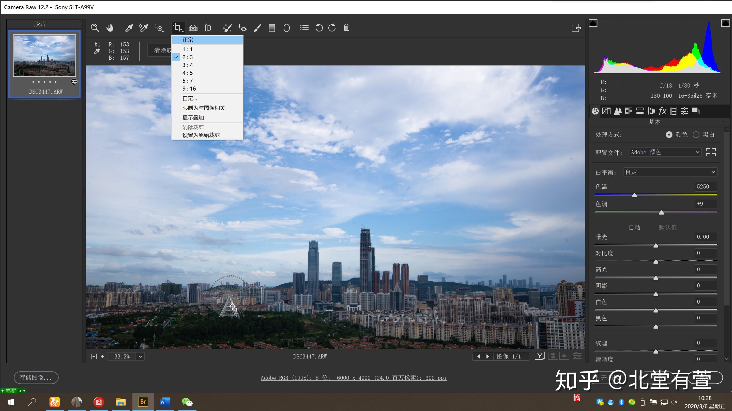
Task: Open the Effects fx panel
Action: tap(662, 111)
